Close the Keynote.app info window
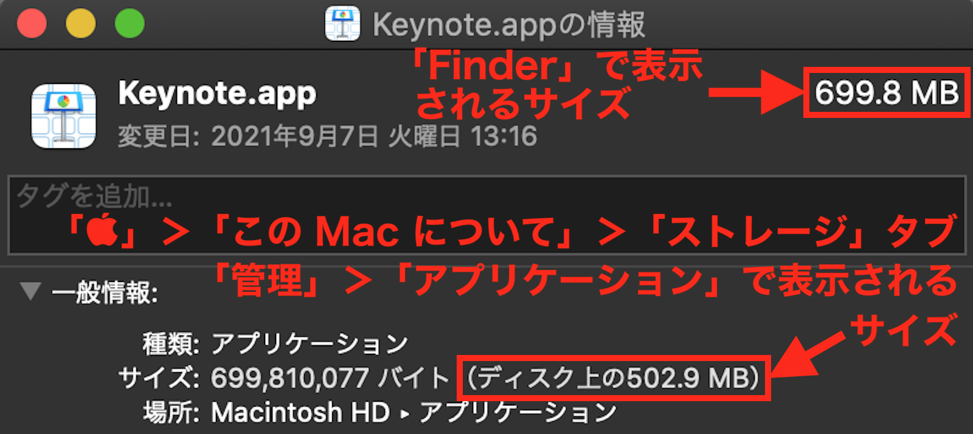973x434 pixels. click(x=32, y=24)
